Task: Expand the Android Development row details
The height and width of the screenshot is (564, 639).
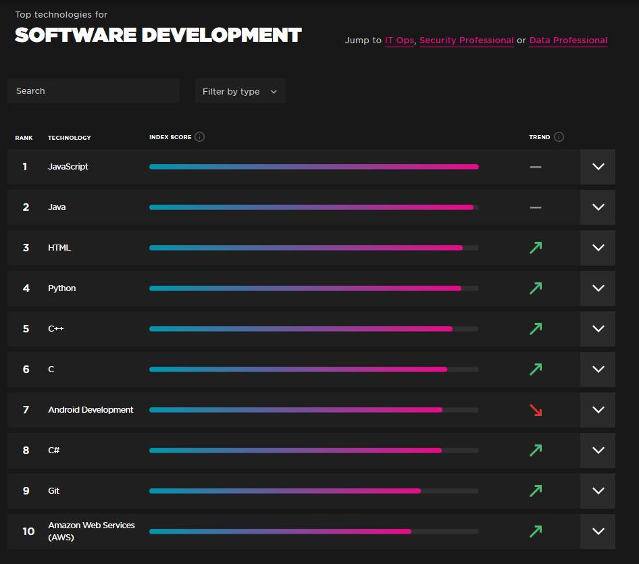Action: [x=598, y=409]
